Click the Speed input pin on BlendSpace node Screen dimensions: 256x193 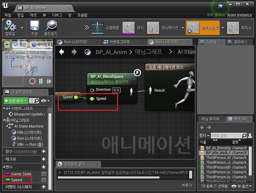tap(92, 99)
